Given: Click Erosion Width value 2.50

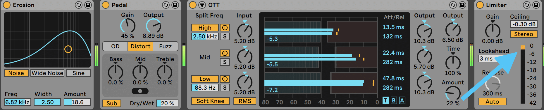Looking at the screenshot, I should 47,102.
